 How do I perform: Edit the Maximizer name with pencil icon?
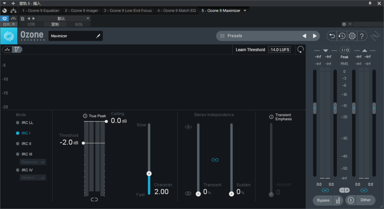pyautogui.click(x=98, y=36)
